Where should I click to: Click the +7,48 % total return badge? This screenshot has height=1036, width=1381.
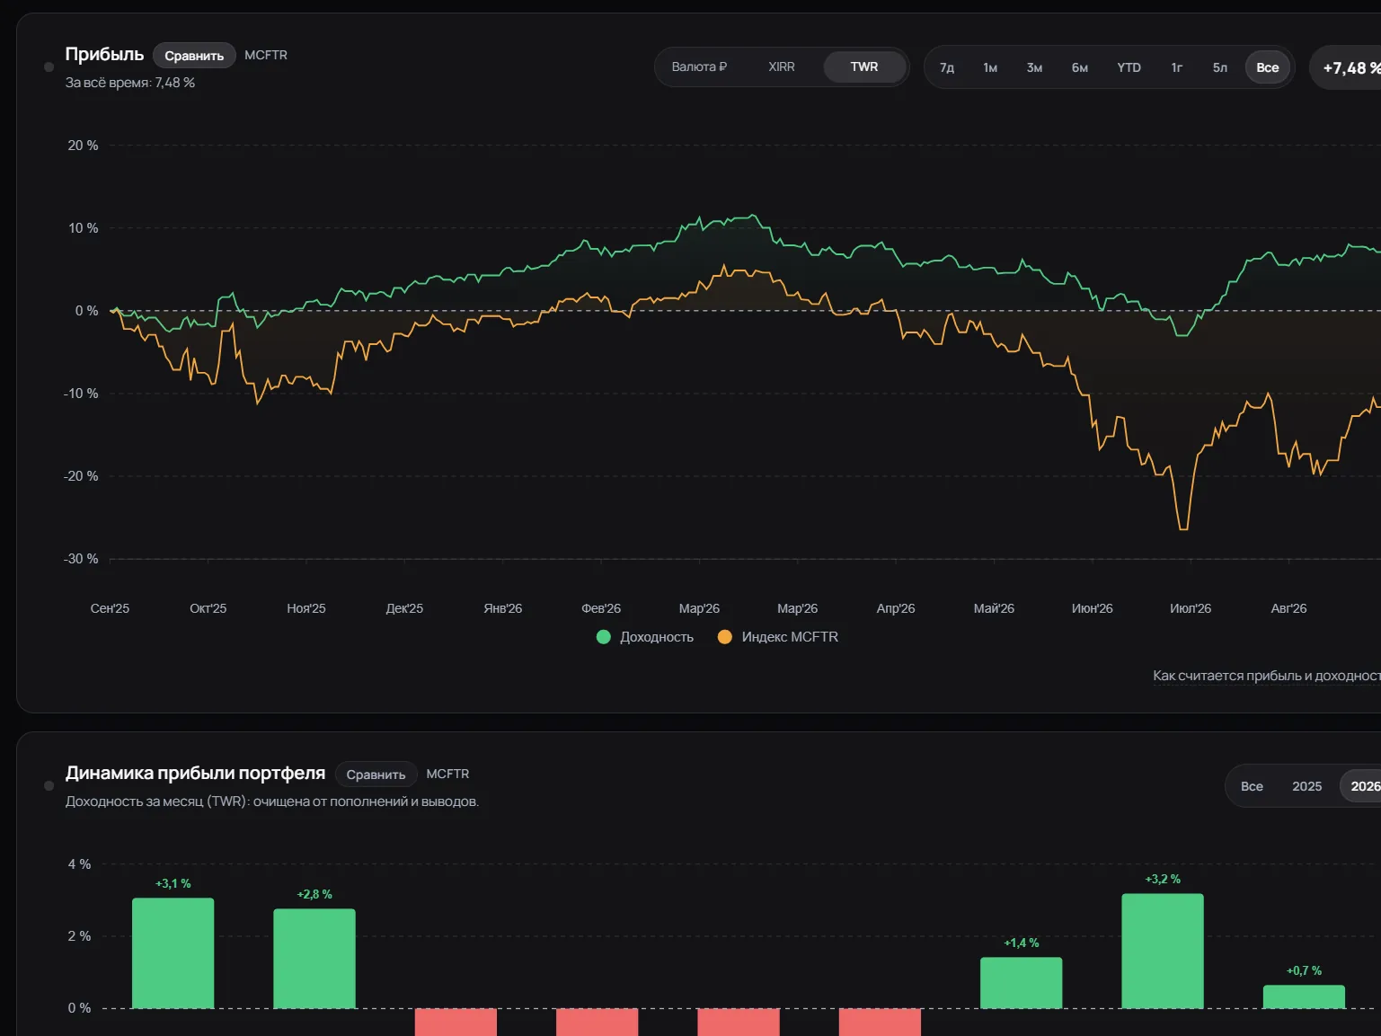point(1347,67)
